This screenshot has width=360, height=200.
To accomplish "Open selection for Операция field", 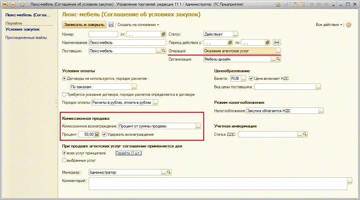I will pos(278,51).
